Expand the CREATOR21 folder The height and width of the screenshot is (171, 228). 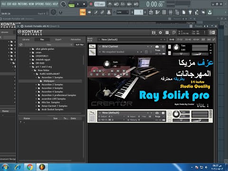coord(30,56)
